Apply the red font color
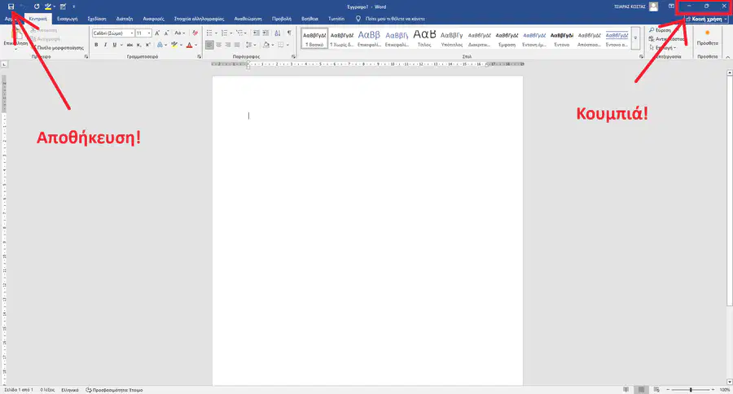 189,45
